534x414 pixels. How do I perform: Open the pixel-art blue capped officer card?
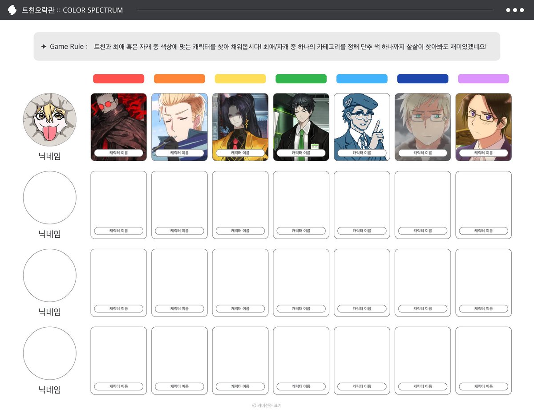(x=362, y=127)
